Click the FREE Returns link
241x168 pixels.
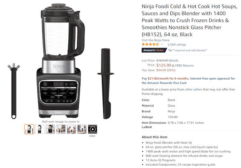(x=184, y=66)
